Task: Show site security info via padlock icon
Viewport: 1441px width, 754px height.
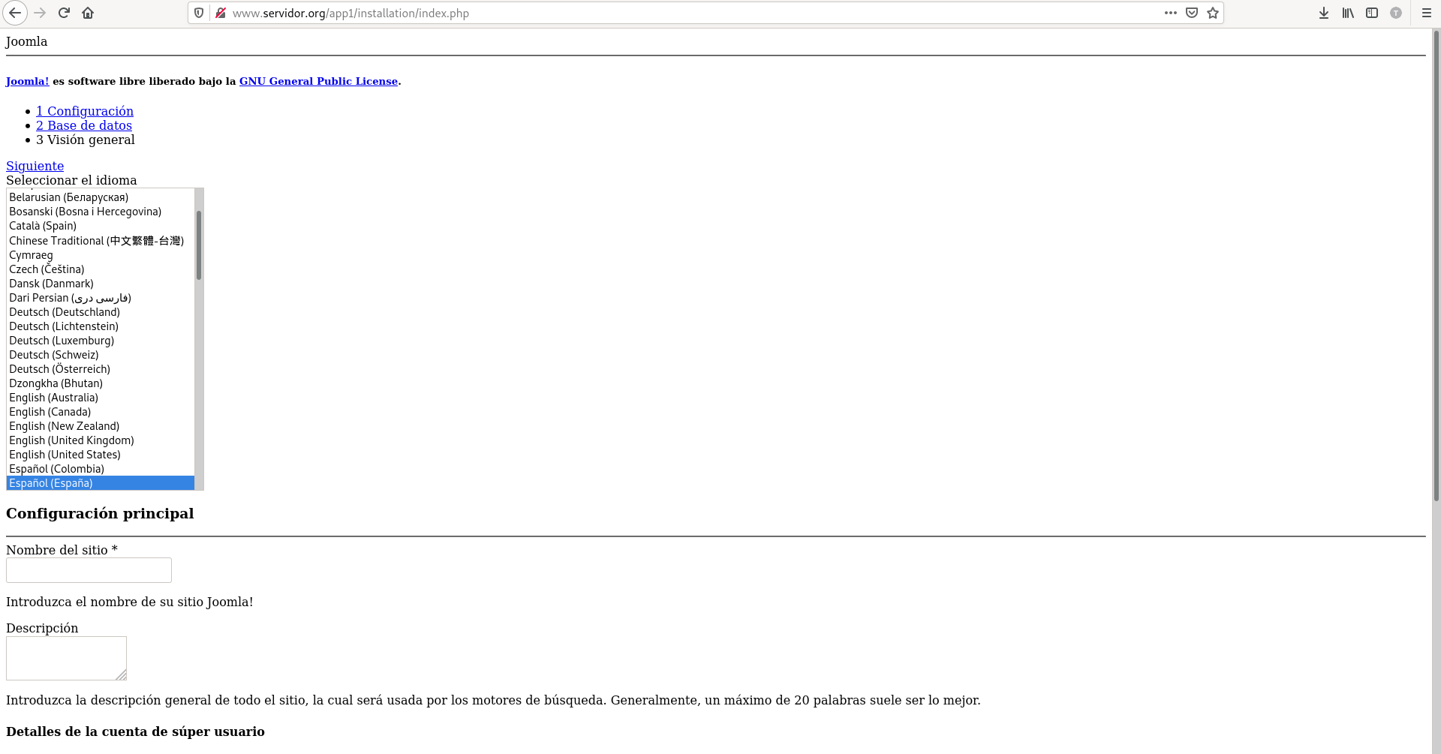Action: (x=221, y=13)
